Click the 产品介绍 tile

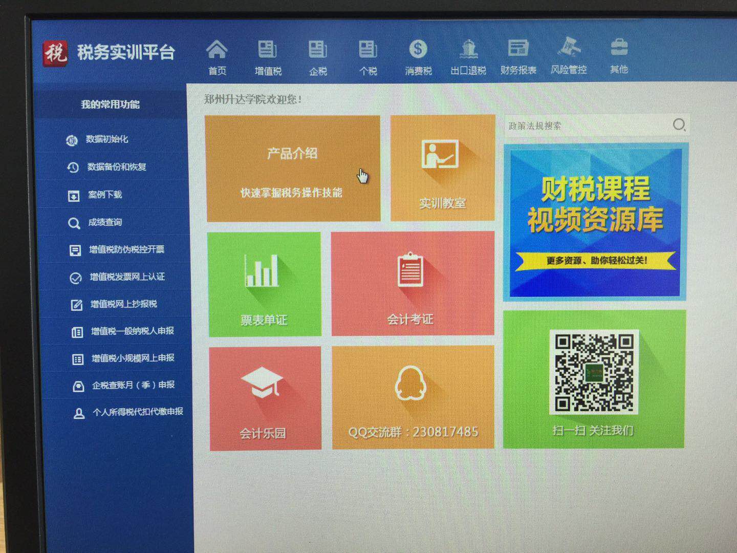click(x=292, y=168)
